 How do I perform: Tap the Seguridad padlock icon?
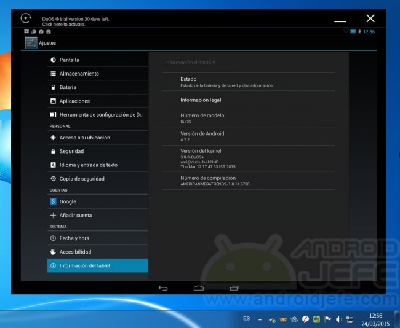(x=53, y=151)
